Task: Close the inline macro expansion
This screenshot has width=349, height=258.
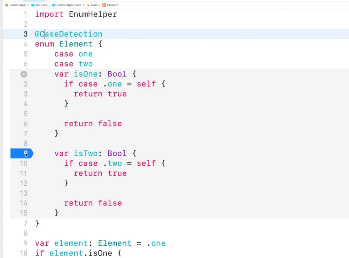Action: (x=24, y=74)
